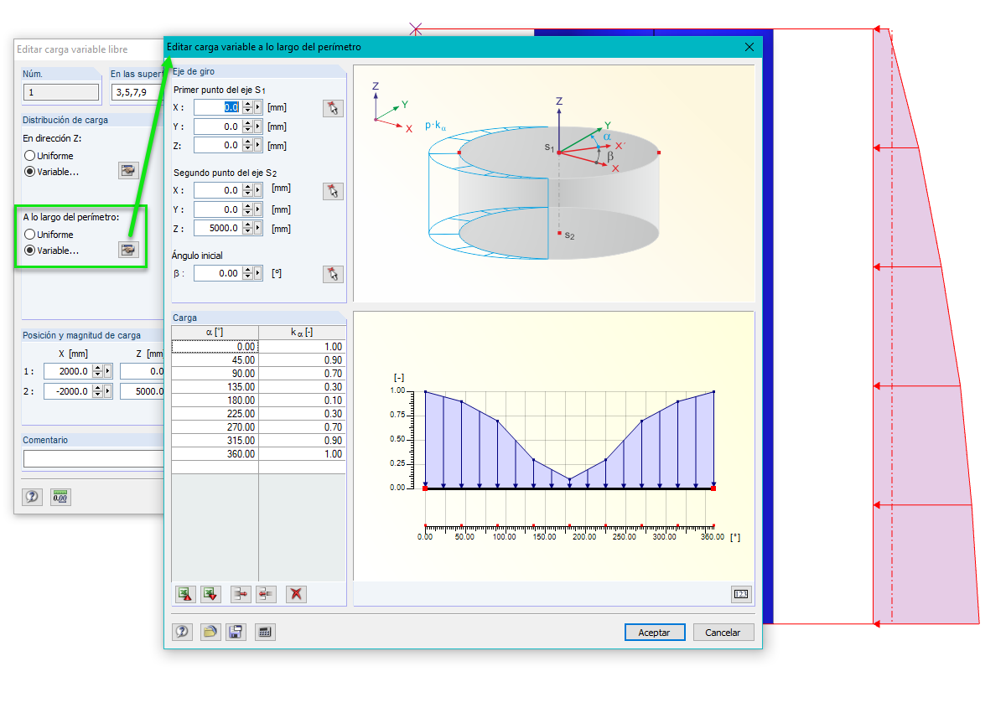1006x713 pixels.
Task: Increase first point X value with spinner
Action: tap(247, 104)
